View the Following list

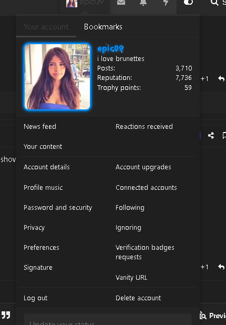coord(130,208)
